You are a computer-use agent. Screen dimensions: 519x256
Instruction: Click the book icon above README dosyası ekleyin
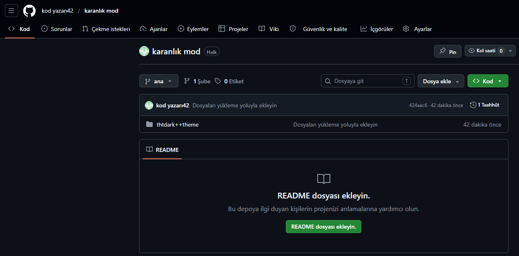click(x=324, y=179)
